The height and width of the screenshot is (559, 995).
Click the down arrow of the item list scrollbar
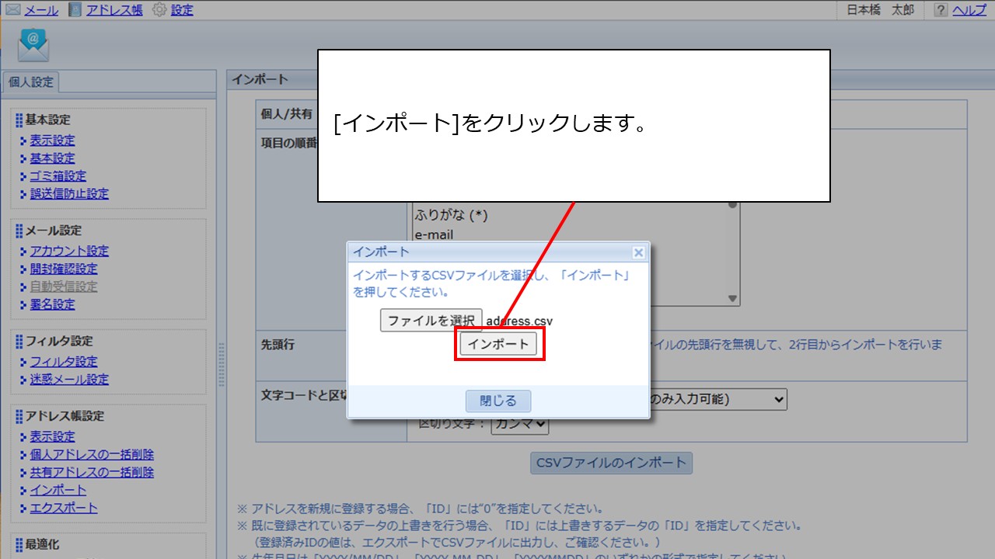coord(732,299)
